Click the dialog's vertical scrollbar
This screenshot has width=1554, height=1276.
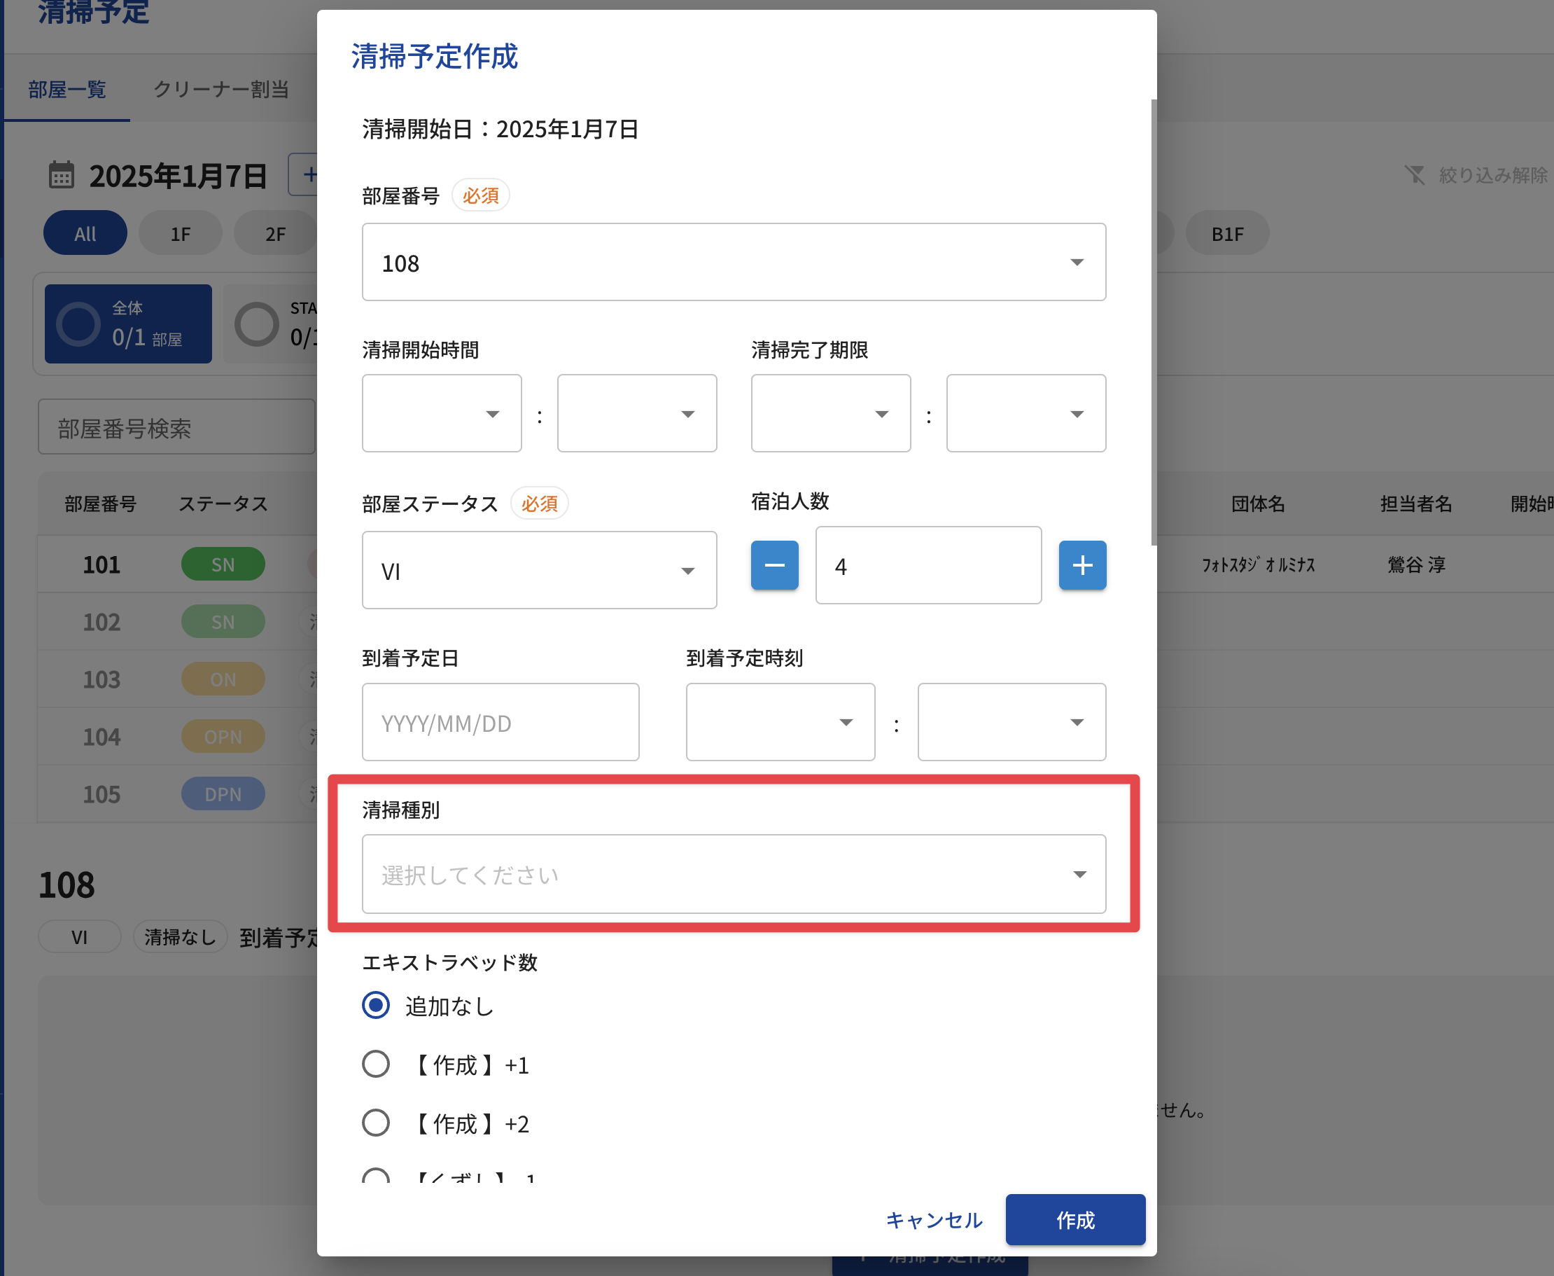click(x=1153, y=324)
